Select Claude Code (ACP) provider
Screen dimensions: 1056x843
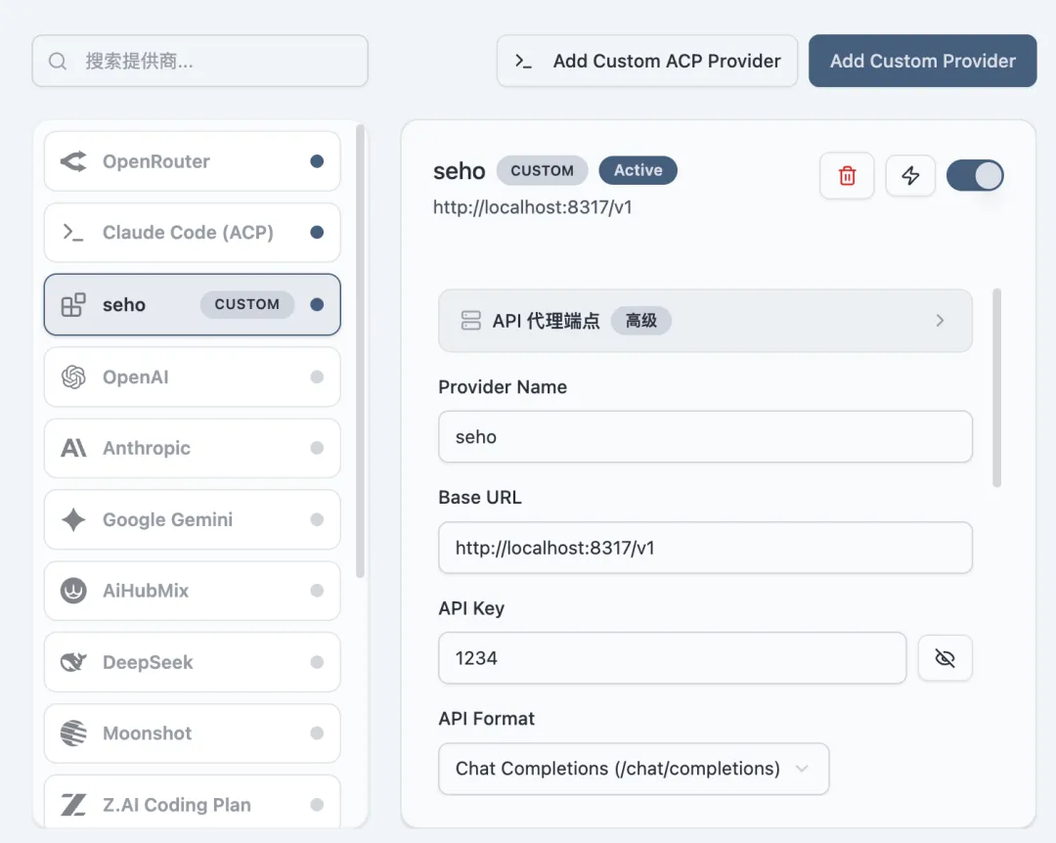pyautogui.click(x=192, y=233)
